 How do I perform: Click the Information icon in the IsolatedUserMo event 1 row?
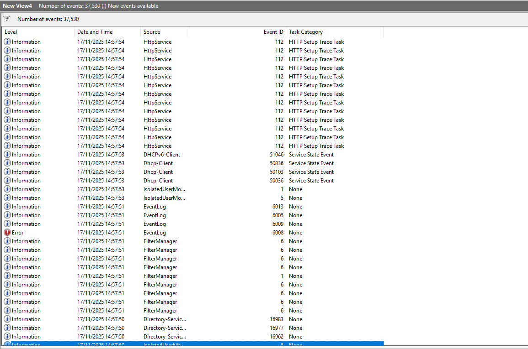(7, 189)
